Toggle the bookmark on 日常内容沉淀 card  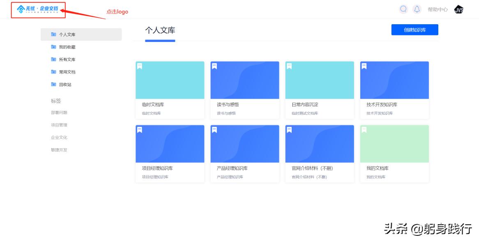pyautogui.click(x=288, y=67)
